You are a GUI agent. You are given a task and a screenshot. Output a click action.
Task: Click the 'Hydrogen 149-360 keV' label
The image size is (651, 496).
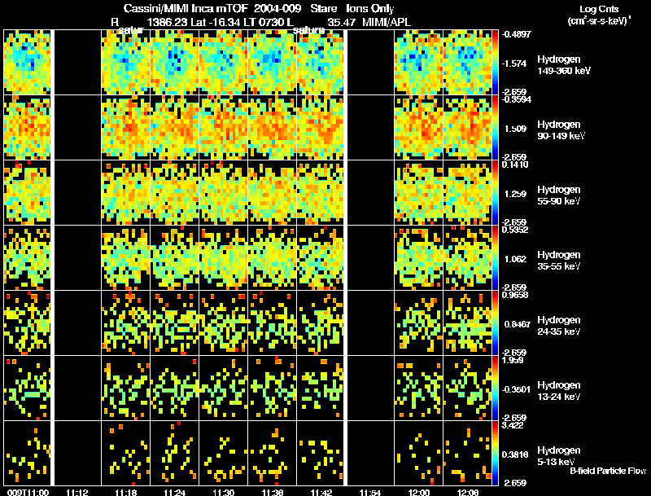pyautogui.click(x=564, y=65)
